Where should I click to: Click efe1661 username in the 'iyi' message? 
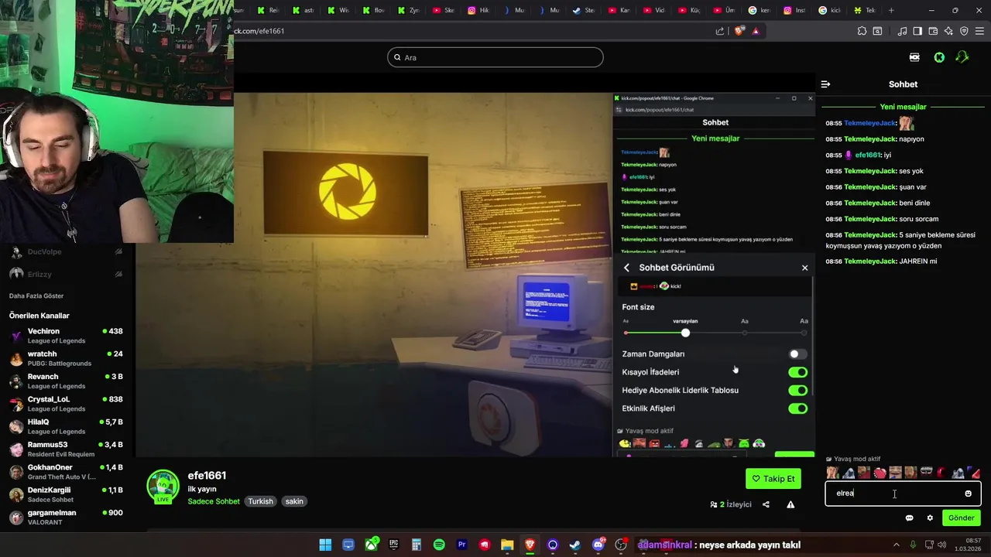(x=867, y=155)
